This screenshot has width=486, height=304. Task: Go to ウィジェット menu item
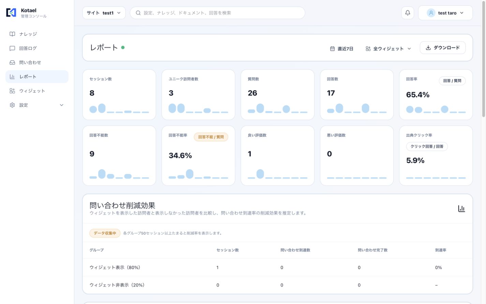point(37,91)
